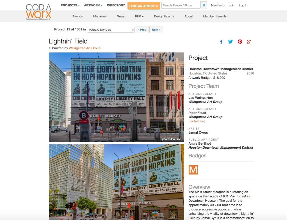Go to the next project
287x220 pixels.
(156, 30)
